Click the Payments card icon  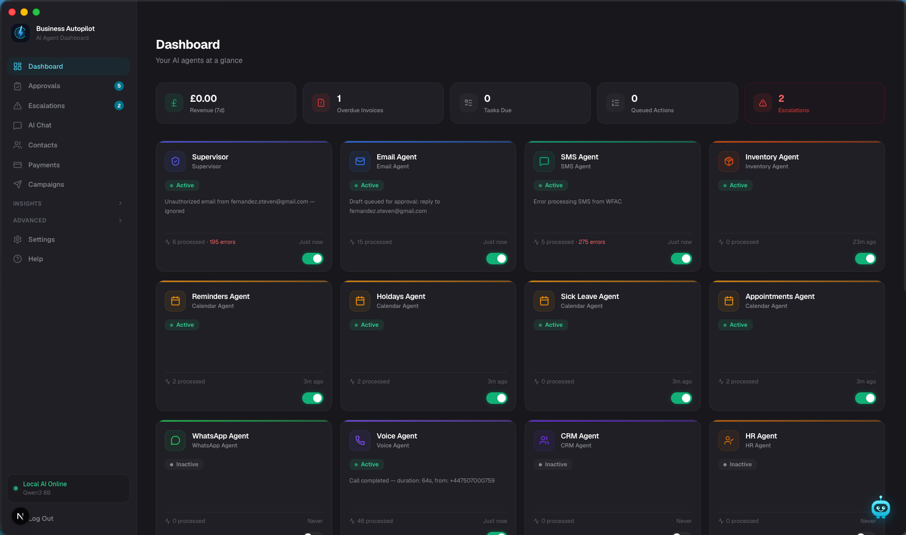(x=17, y=165)
